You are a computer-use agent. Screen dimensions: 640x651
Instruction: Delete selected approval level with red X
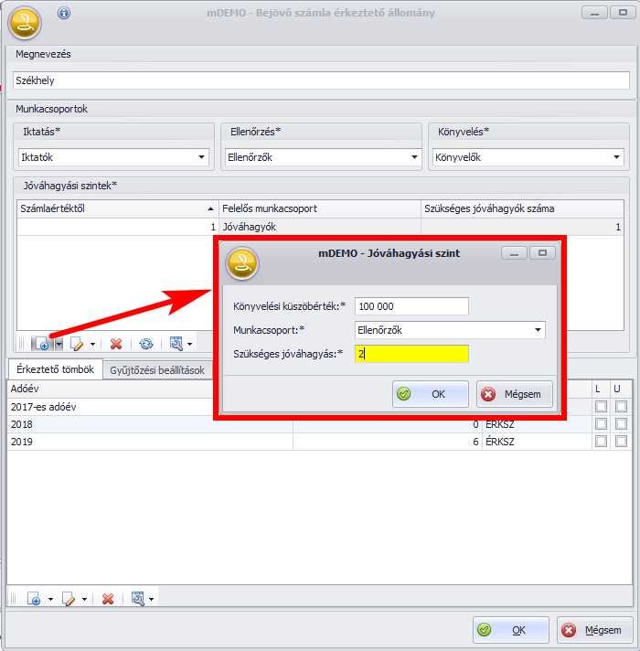click(116, 344)
